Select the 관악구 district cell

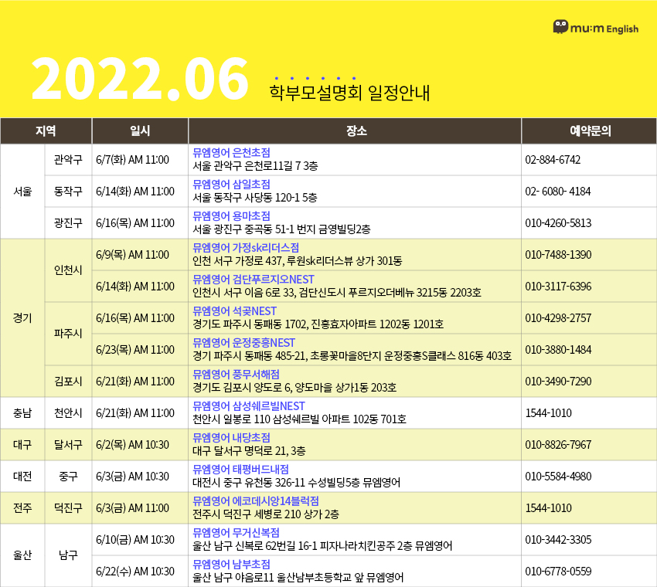[x=68, y=160]
